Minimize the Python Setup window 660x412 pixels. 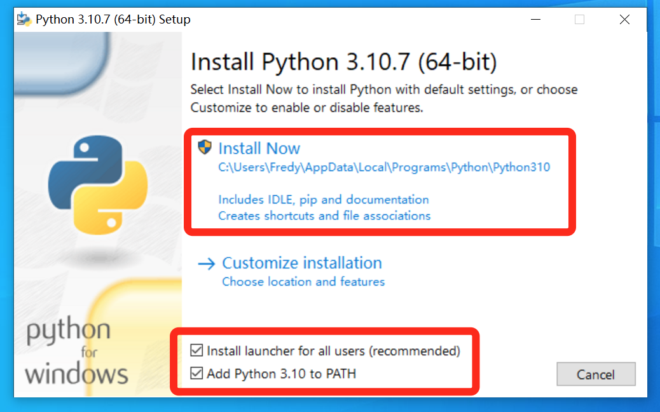[535, 19]
